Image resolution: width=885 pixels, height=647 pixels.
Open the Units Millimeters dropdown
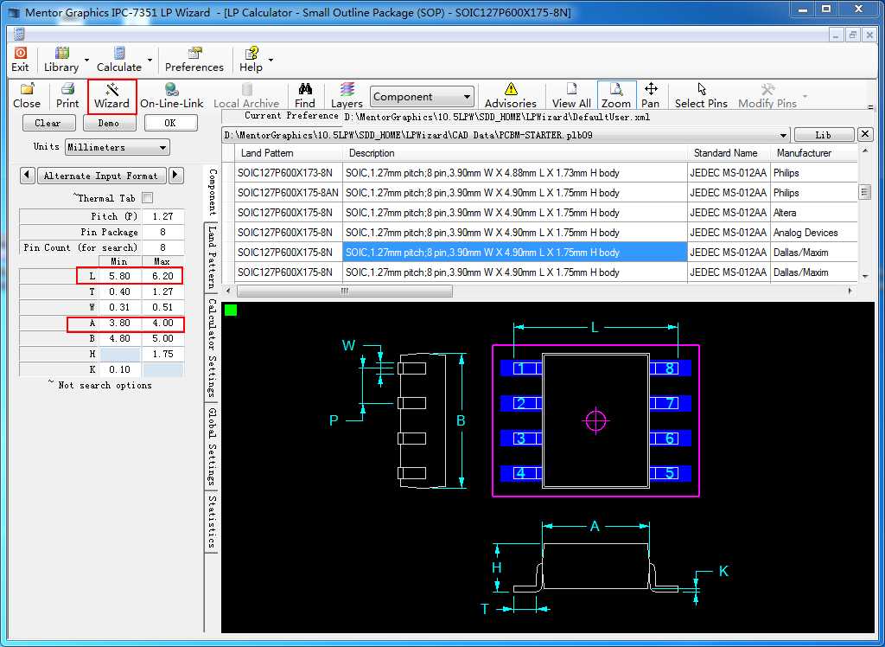pos(118,148)
